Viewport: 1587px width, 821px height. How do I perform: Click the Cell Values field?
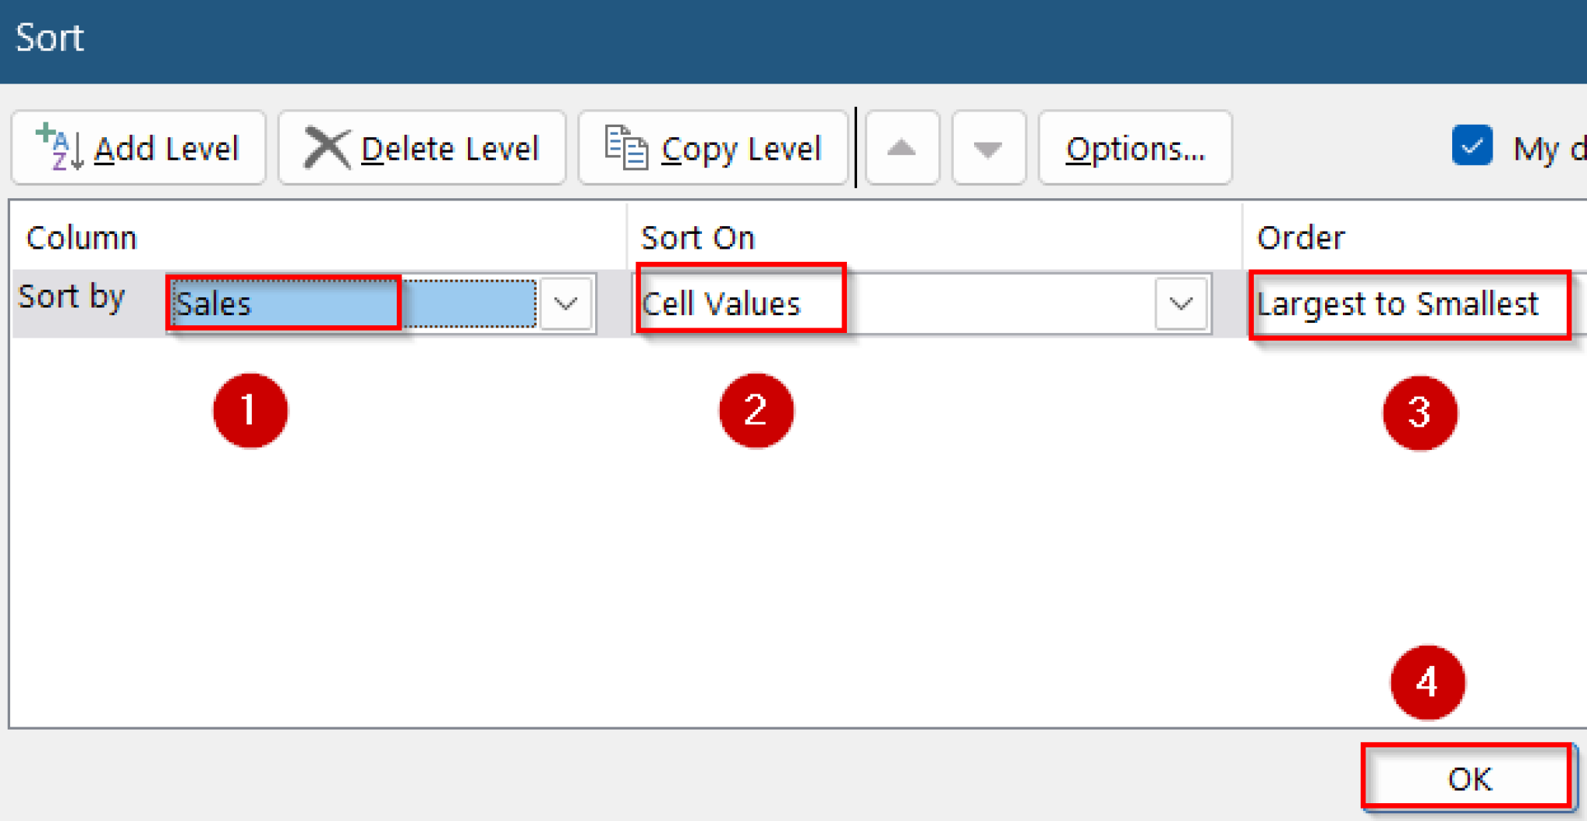[x=721, y=304]
